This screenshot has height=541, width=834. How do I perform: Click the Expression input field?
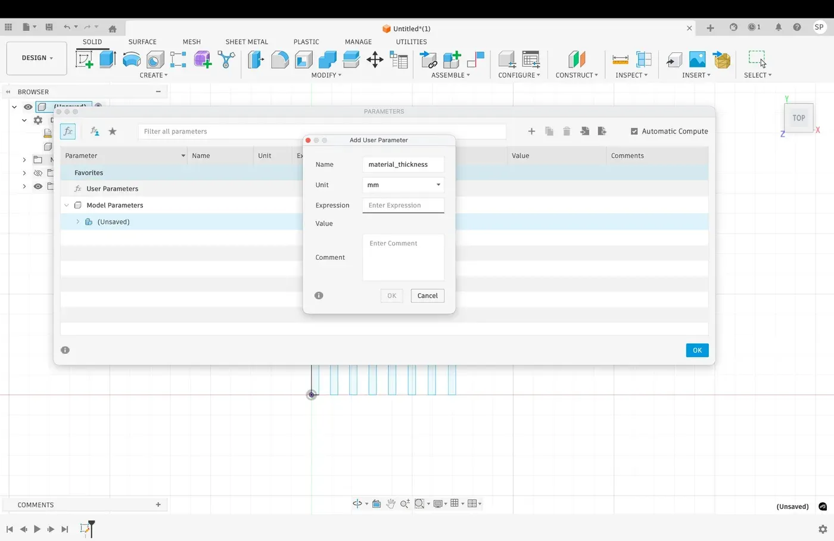click(x=403, y=205)
